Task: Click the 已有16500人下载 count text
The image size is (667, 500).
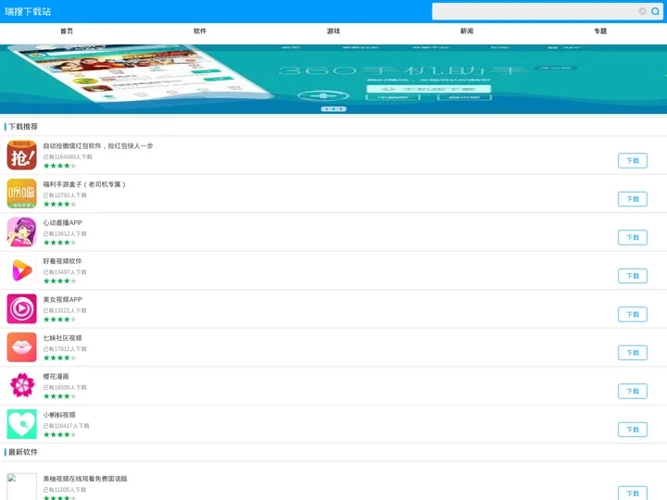Action: 65,387
